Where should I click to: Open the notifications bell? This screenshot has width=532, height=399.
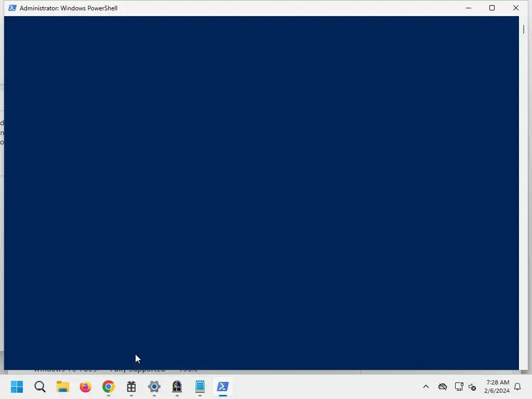point(517,387)
